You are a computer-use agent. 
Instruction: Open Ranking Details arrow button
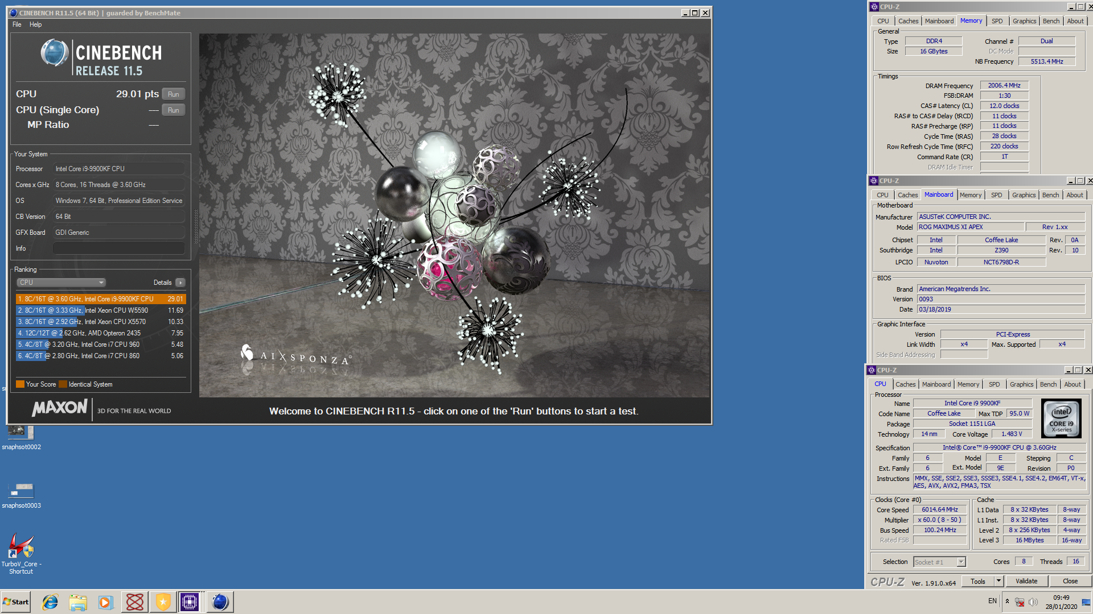pyautogui.click(x=180, y=283)
